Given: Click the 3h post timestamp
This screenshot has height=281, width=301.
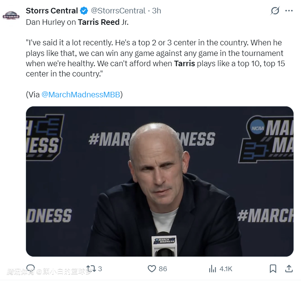Looking at the screenshot, I should click(156, 11).
